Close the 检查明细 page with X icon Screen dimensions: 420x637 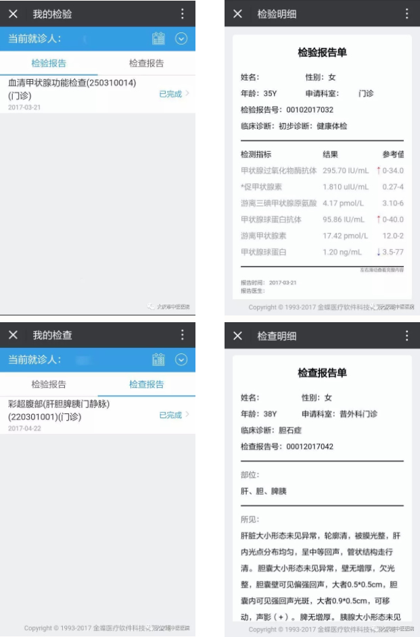[x=237, y=336]
